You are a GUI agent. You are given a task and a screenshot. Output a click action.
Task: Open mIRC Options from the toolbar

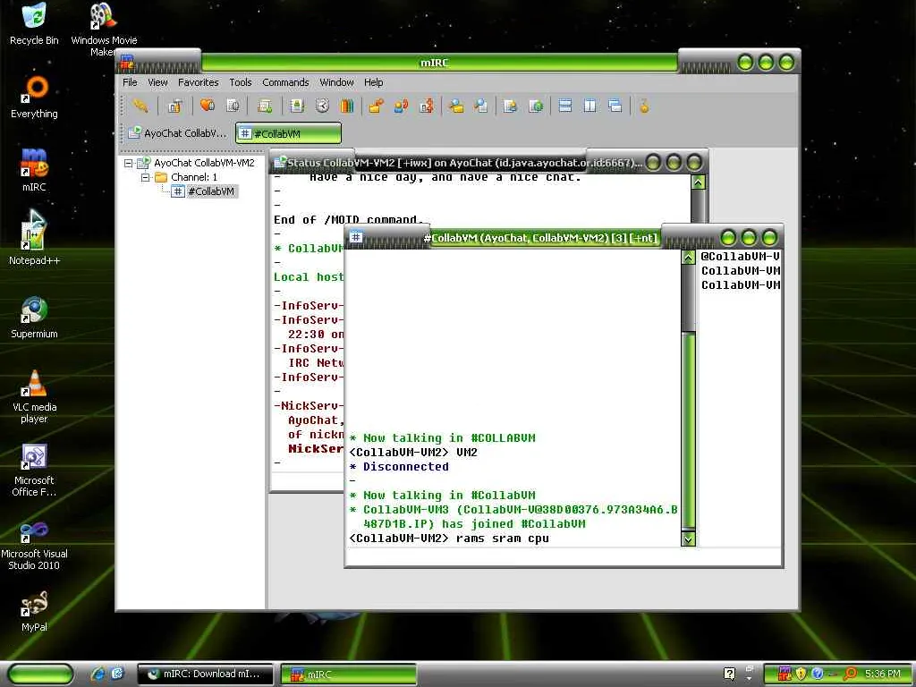click(x=174, y=106)
